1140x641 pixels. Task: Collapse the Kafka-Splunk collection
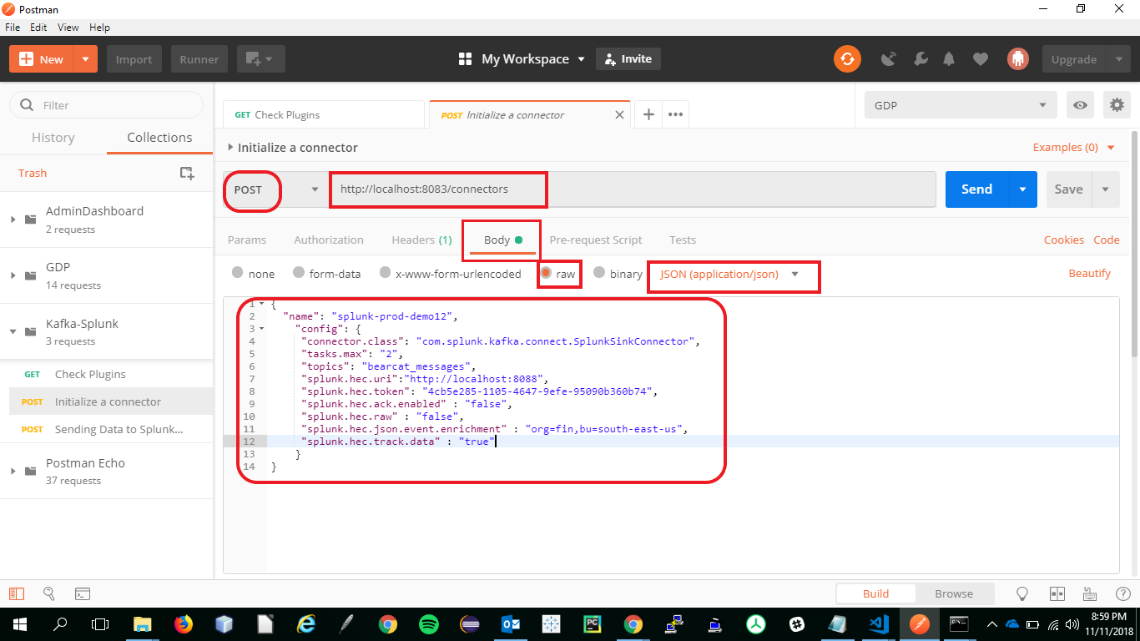point(13,331)
